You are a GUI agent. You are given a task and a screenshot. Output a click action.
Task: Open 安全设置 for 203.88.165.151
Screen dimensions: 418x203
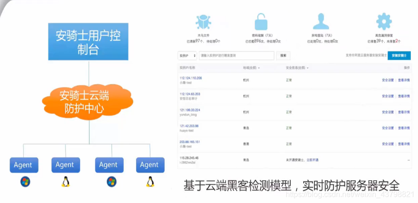tap(388, 144)
